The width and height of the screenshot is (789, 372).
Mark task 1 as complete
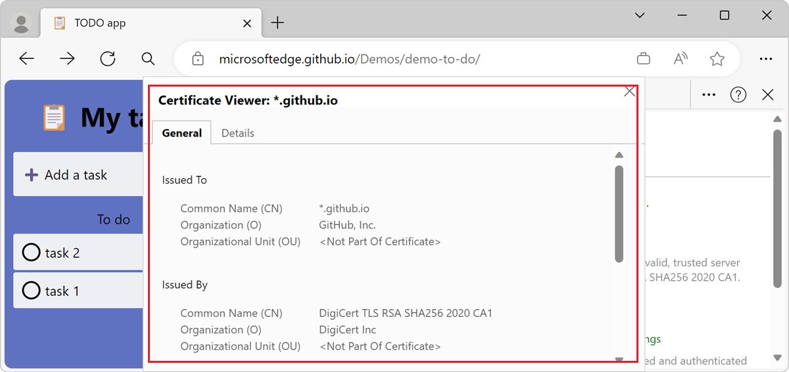[31, 290]
